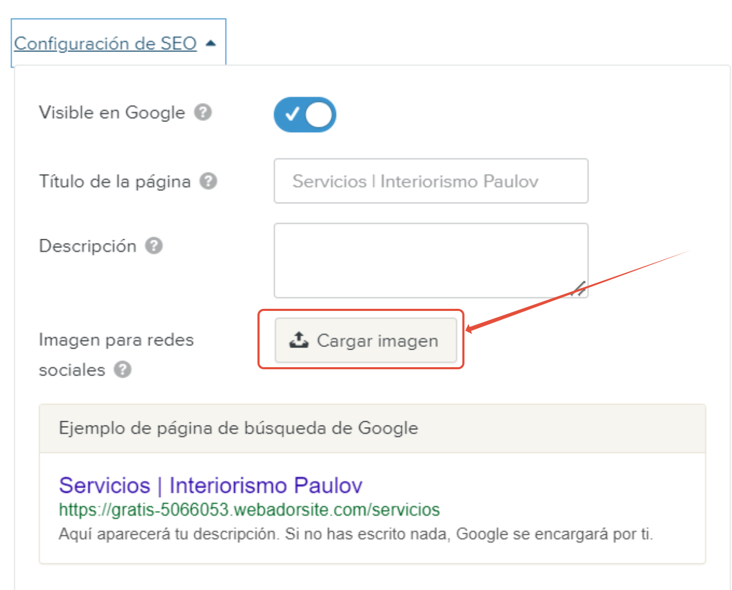Open help icon beside Título de la página
This screenshot has width=732, height=590.
pyautogui.click(x=208, y=181)
